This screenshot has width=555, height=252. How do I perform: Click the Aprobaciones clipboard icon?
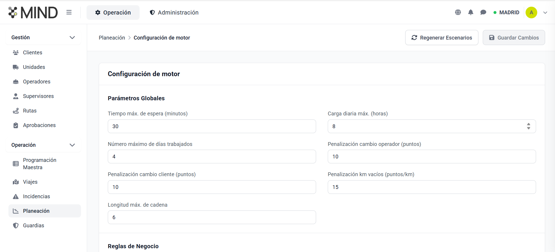coord(16,125)
